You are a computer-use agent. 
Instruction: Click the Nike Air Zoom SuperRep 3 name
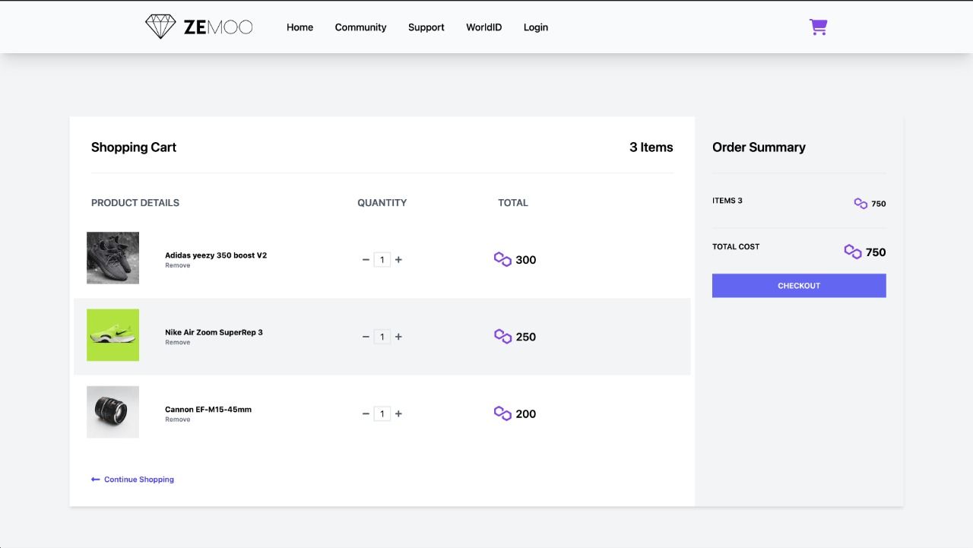coord(214,332)
